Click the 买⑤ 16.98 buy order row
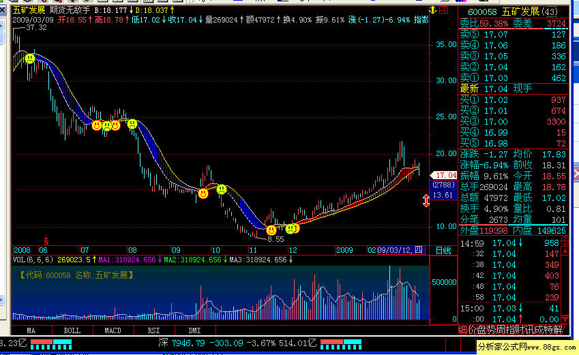 pyautogui.click(x=513, y=144)
